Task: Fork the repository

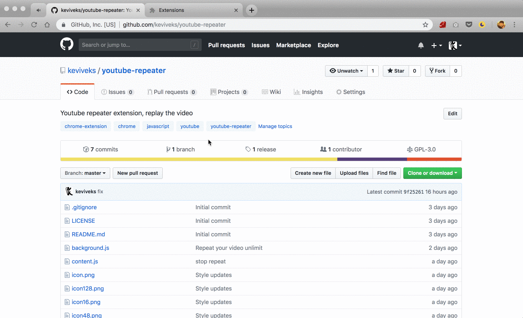Action: pos(437,71)
